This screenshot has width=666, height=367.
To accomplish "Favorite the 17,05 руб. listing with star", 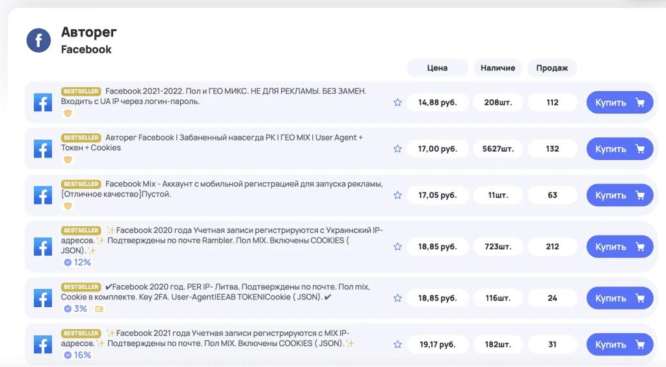I will point(397,195).
